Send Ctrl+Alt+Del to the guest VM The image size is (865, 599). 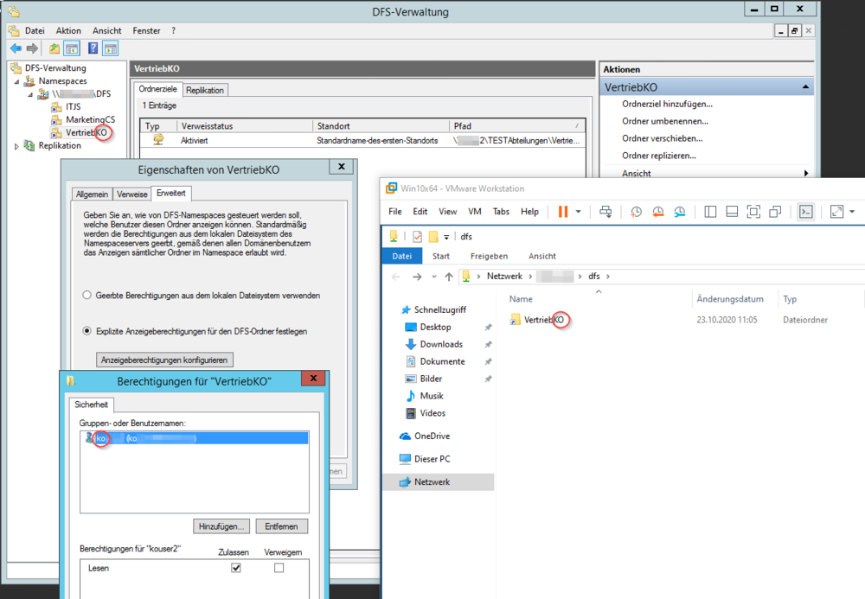click(x=606, y=211)
